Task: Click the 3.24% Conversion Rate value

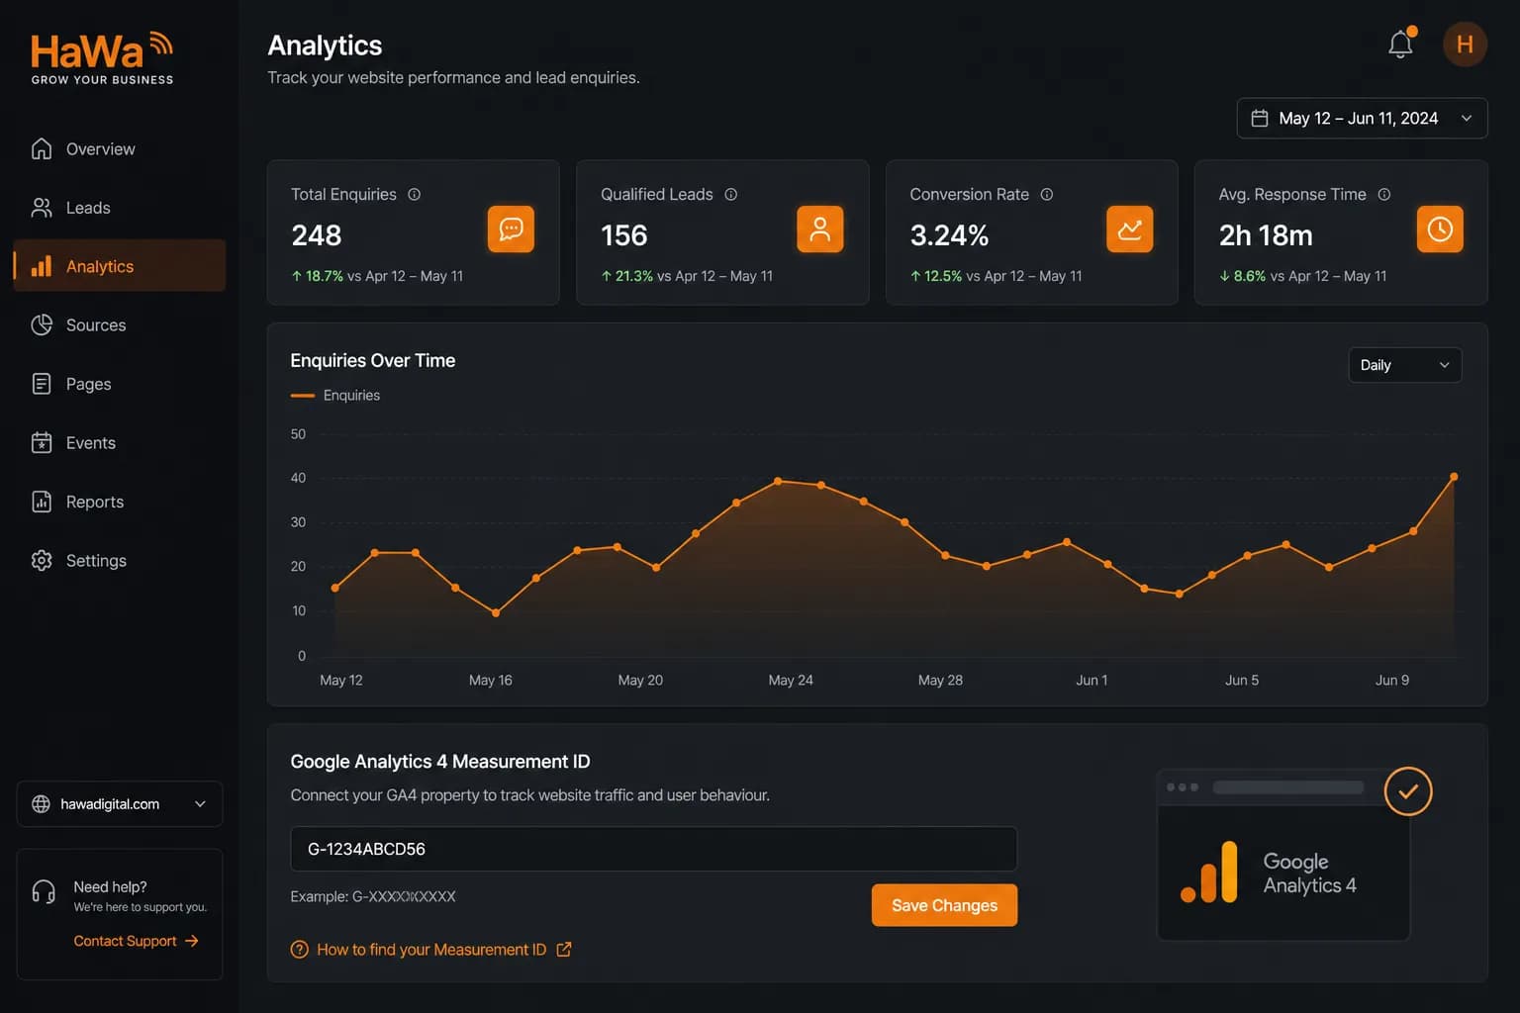Action: pos(949,235)
